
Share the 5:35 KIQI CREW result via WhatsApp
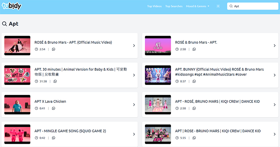(194, 138)
